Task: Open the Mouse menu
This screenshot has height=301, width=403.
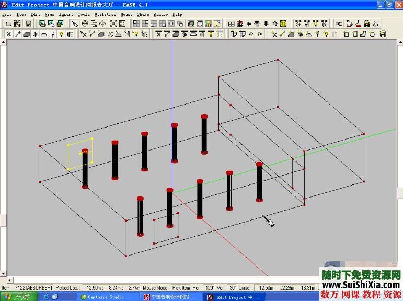Action: tap(126, 14)
